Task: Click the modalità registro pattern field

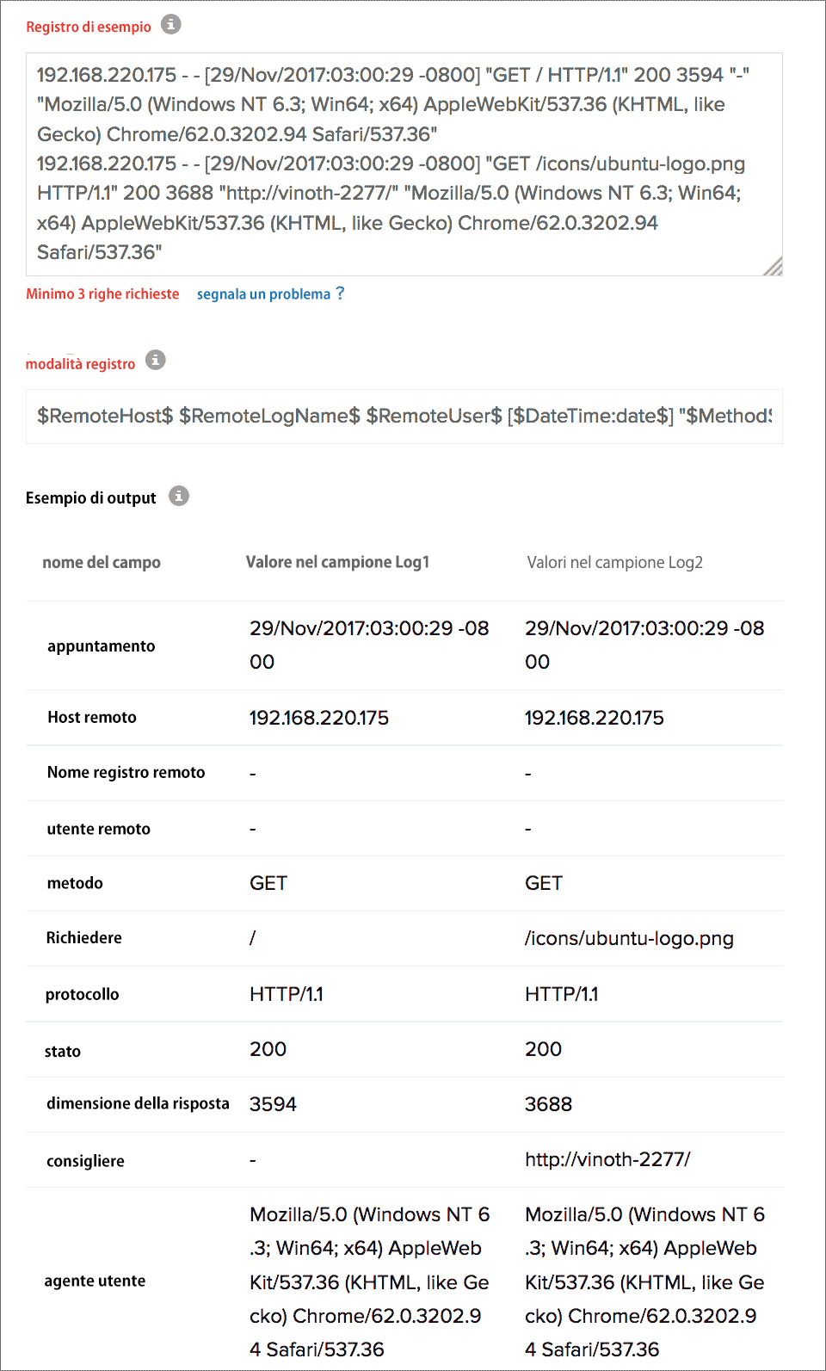Action: [x=404, y=417]
